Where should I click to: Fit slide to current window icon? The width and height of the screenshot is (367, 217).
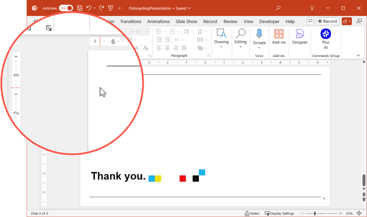point(359,213)
